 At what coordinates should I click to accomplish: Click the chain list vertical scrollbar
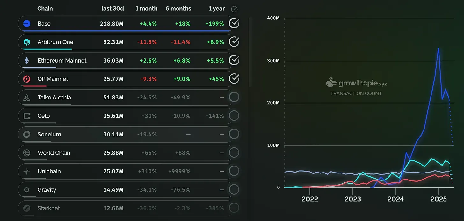(250, 52)
